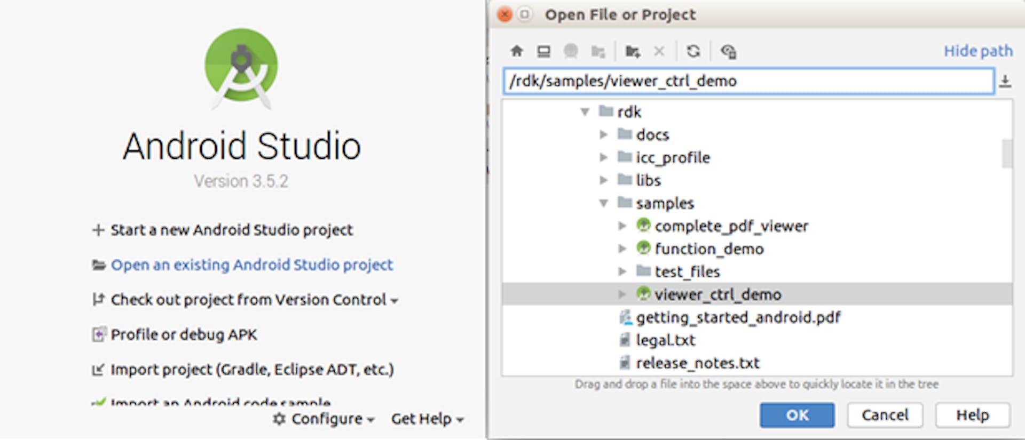1025x440 pixels.
Task: Open the Configure dropdown menu
Action: pyautogui.click(x=324, y=419)
